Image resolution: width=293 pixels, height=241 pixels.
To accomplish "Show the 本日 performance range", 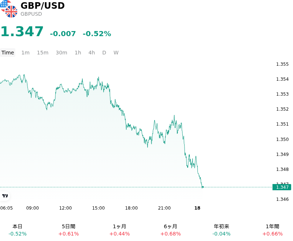I will 18,230.
